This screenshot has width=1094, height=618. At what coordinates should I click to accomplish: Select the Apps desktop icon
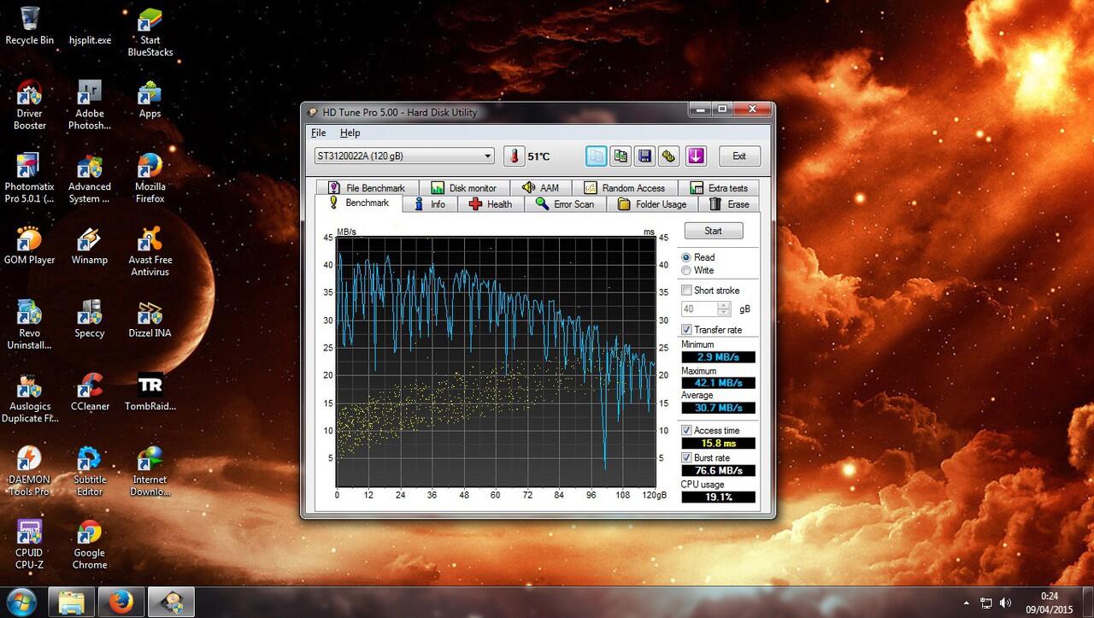(150, 100)
